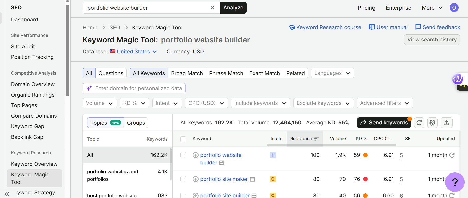
Task: Expand the Advanced filters dropdown
Action: pos(385,103)
